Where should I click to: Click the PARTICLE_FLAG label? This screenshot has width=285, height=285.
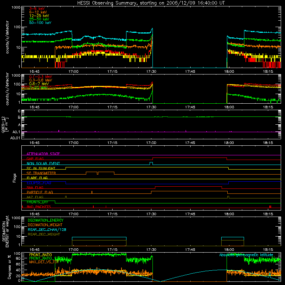[x=40, y=192]
